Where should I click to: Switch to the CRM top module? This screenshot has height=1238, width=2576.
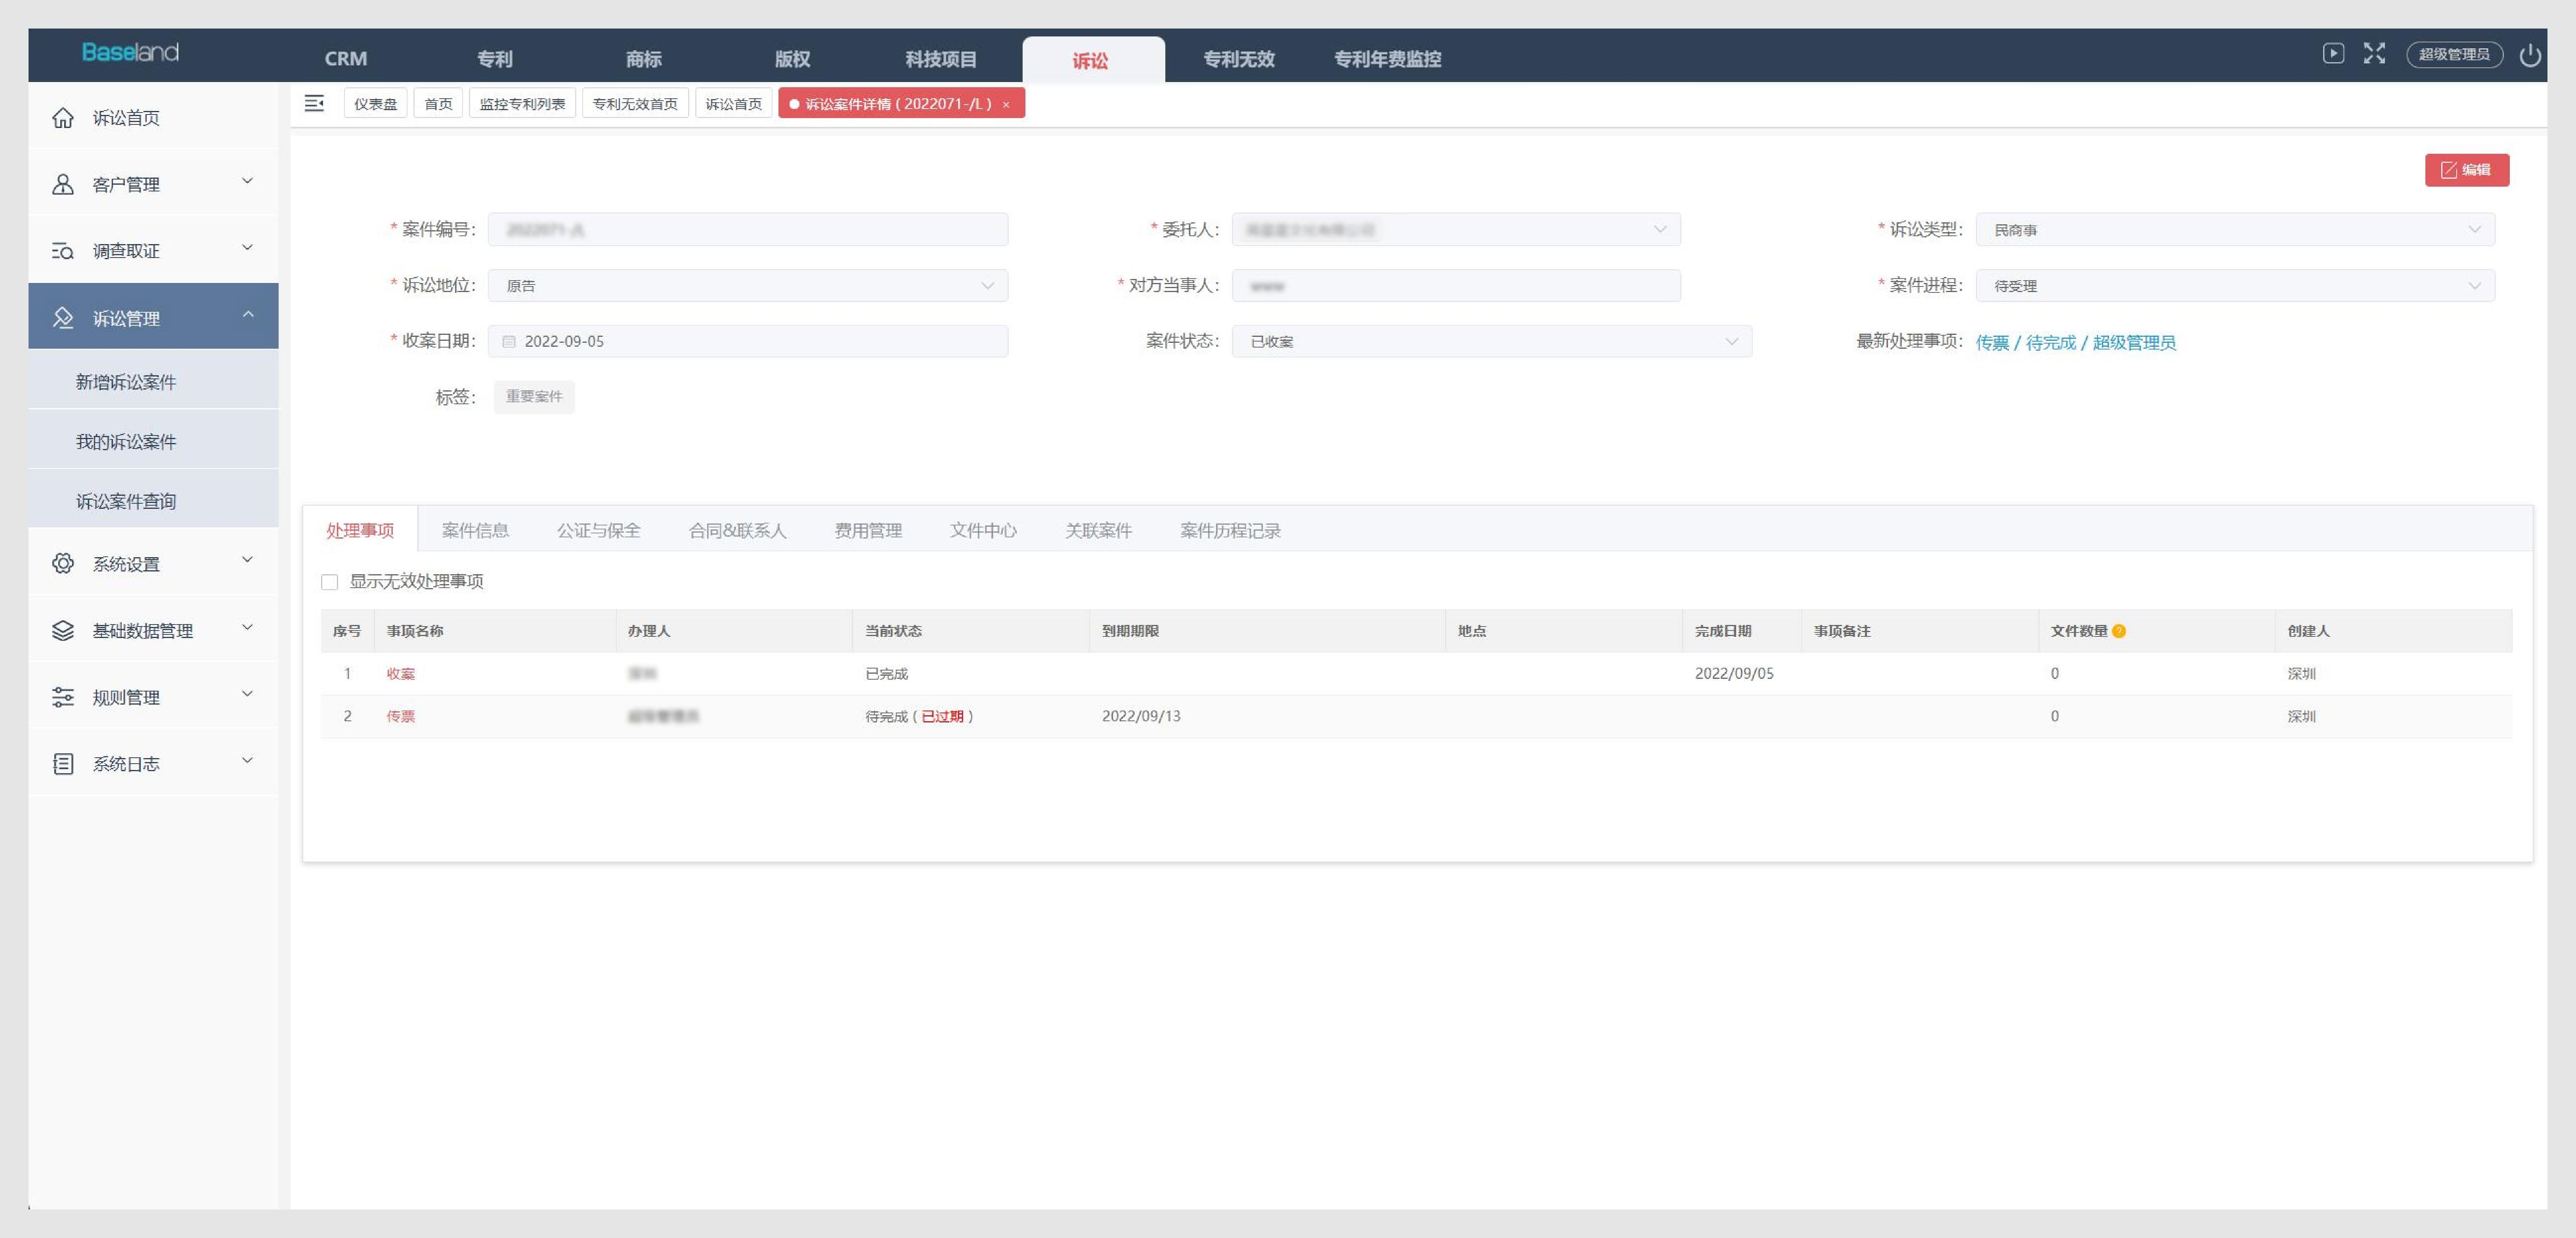coord(346,59)
